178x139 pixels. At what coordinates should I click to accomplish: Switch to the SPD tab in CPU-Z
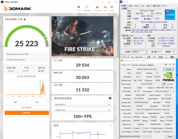tap(142, 6)
